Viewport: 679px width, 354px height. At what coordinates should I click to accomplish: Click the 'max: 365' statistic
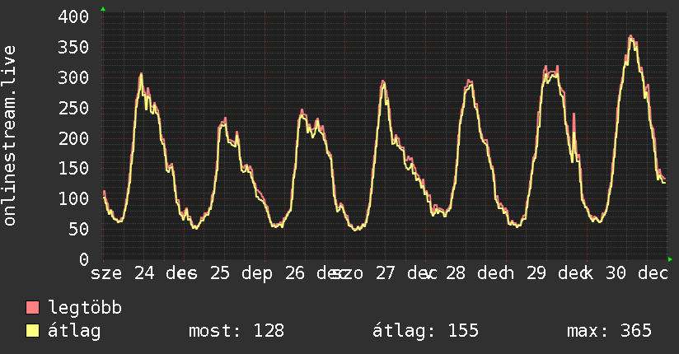point(609,331)
